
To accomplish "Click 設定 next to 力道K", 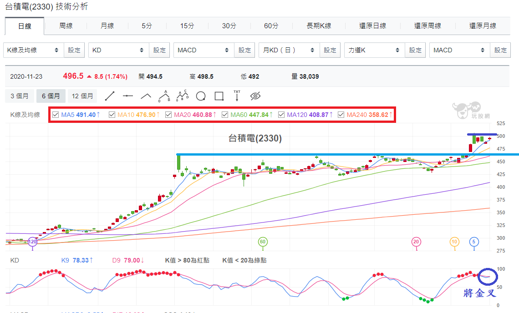I will click(415, 50).
